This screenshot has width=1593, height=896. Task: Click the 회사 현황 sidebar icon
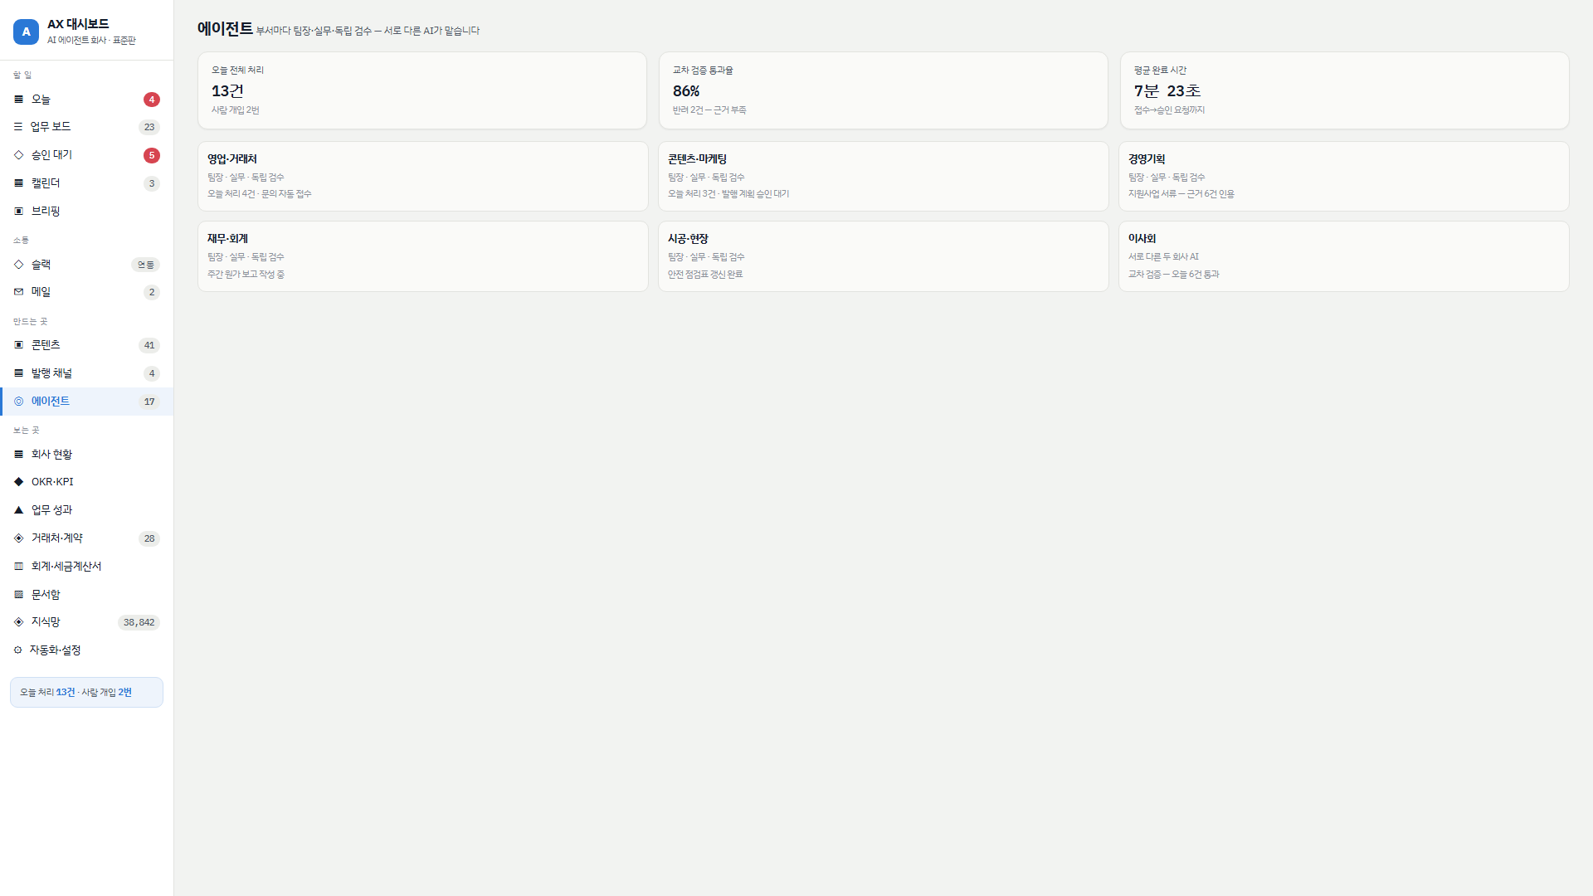pyautogui.click(x=18, y=455)
